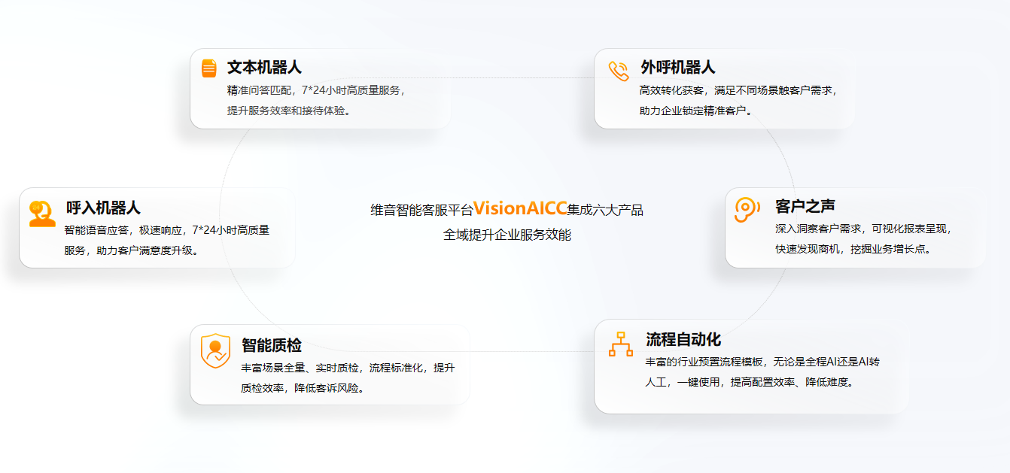Click the document icon beside 文本机器人
Screen dimensions: 1010x473
click(208, 68)
